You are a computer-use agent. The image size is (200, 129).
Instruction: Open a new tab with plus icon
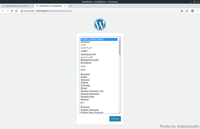(x=71, y=6)
